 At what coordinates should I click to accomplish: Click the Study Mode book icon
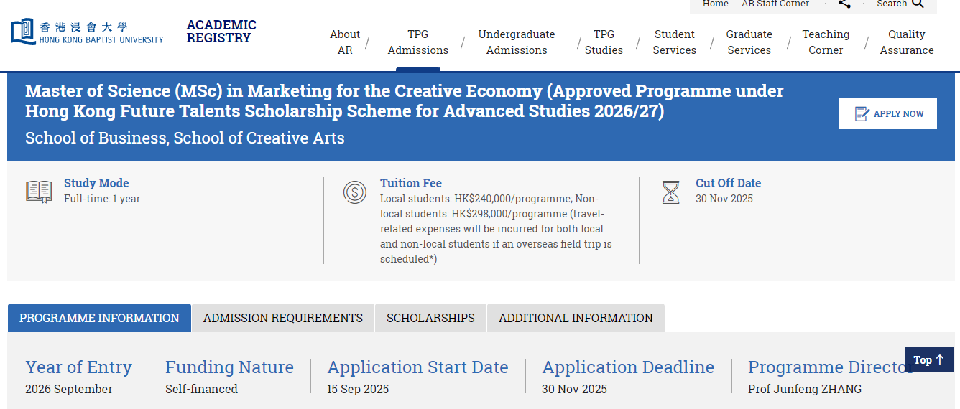[39, 192]
